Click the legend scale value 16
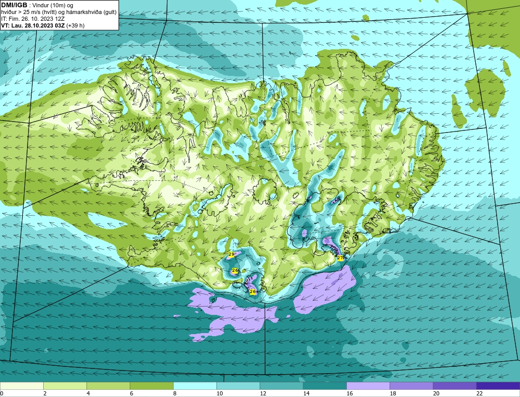Image resolution: width=520 pixels, height=397 pixels. 349,393
